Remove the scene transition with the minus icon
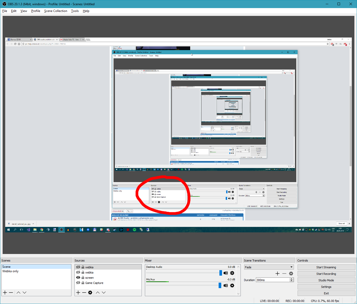This screenshot has width=357, height=304. click(x=284, y=274)
